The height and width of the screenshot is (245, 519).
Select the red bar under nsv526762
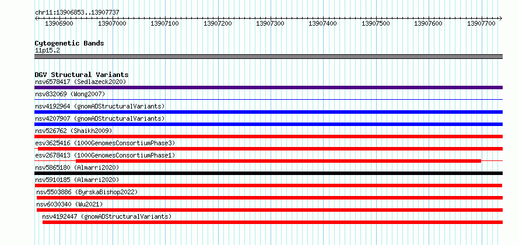[x=268, y=136]
